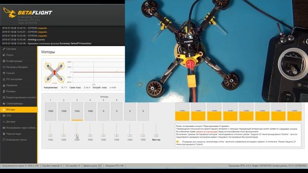Click the first EEPROM log entry at 13:43:19
This screenshot has width=308, height=173.
click(25, 28)
